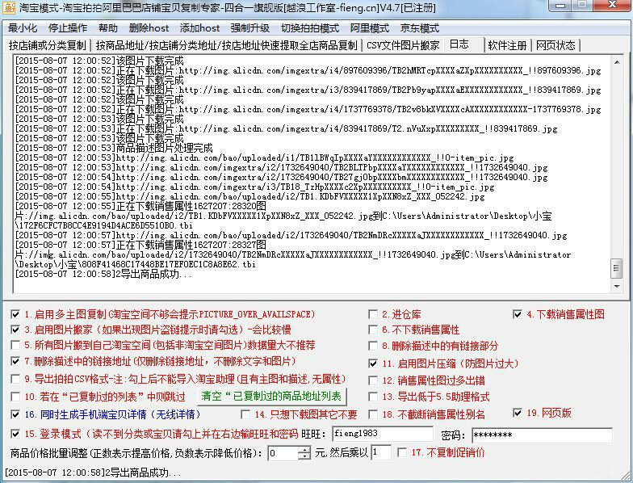
Task: Toggle checkbox 1 启用多主图复制
Action: point(15,314)
